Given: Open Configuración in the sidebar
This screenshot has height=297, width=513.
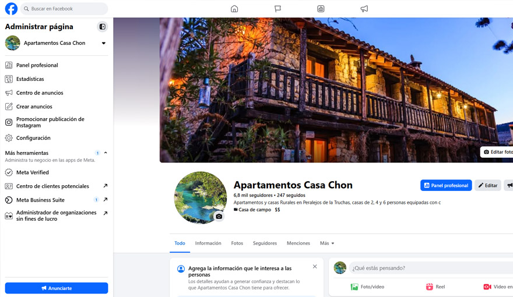Looking at the screenshot, I should coord(33,138).
